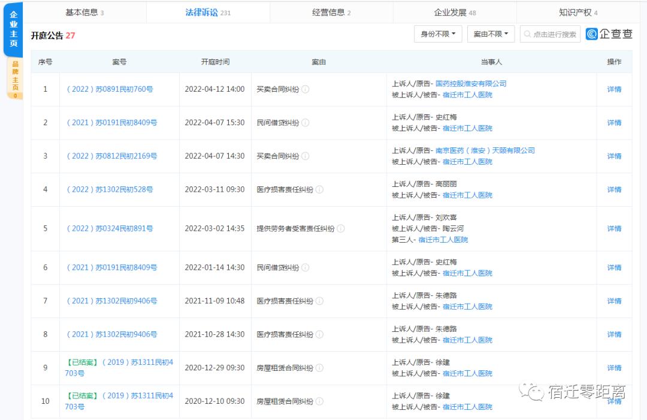The width and height of the screenshot is (647, 420).
Task: Click the 企查查 logo
Action: pos(609,34)
